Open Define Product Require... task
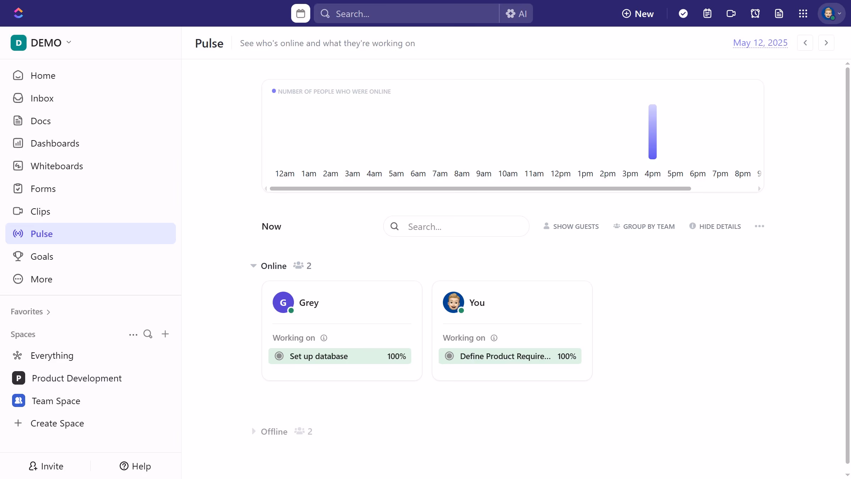 coord(510,356)
